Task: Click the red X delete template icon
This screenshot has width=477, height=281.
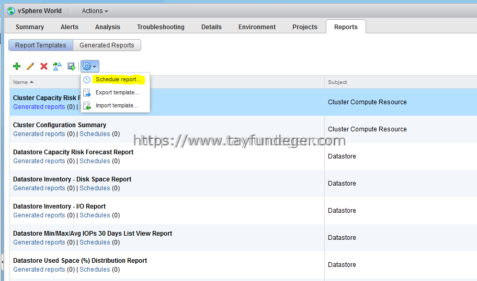Action: [44, 66]
